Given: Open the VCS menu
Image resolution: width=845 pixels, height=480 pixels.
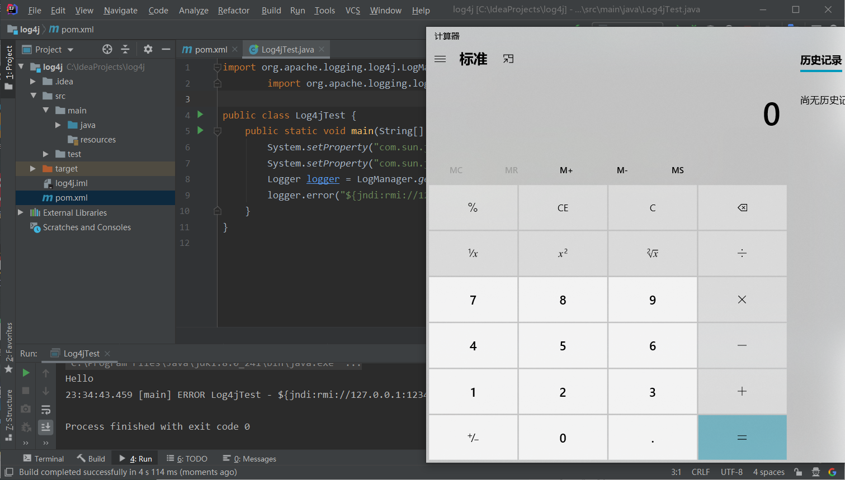Looking at the screenshot, I should coord(353,10).
